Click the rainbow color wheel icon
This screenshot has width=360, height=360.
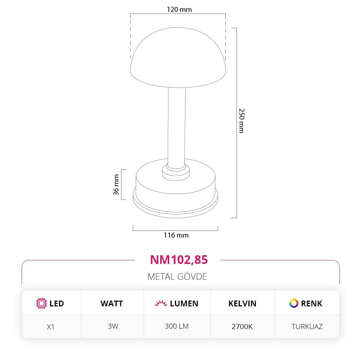click(x=294, y=303)
